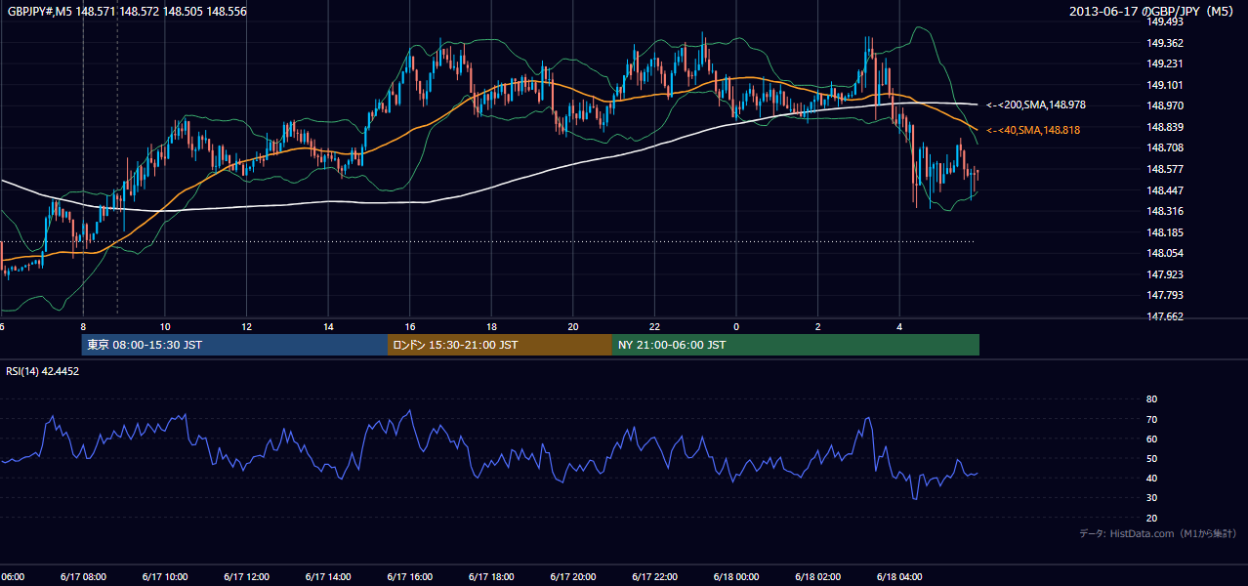Click the 6/18 00:00 bottom date label
The height and width of the screenshot is (586, 1248).
click(x=735, y=577)
